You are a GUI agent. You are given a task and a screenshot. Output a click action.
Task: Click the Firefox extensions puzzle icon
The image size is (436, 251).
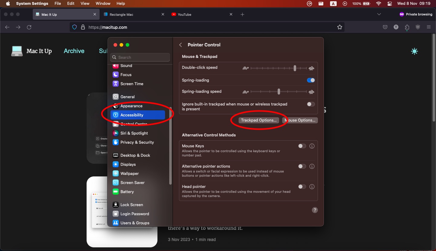[x=407, y=27]
